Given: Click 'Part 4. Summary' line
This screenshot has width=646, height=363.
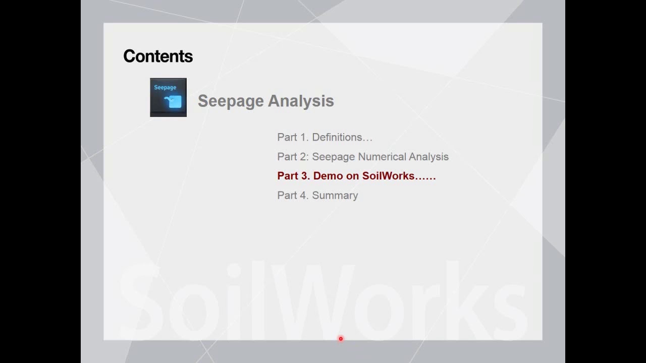Looking at the screenshot, I should (317, 196).
